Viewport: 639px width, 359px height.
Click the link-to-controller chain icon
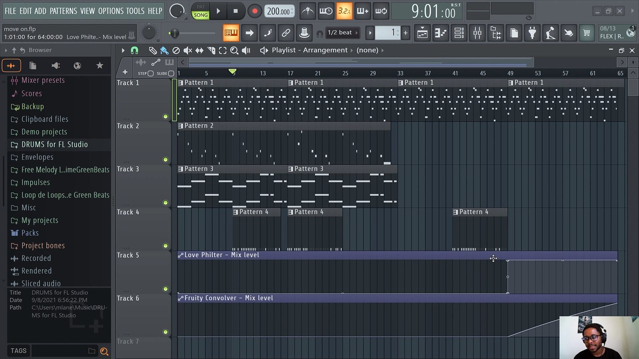pyautogui.click(x=286, y=33)
